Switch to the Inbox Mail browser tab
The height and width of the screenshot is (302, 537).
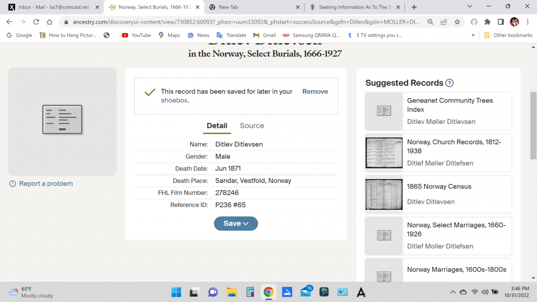[x=54, y=7]
